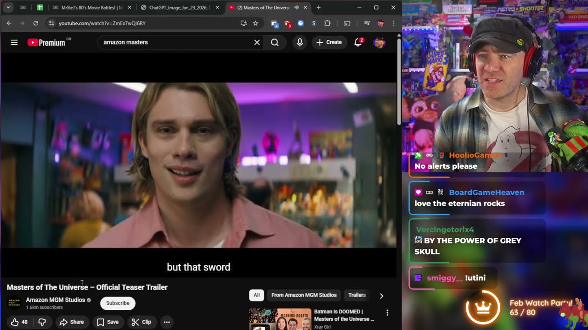Open the extension icon with red badge 3
Image resolution: width=588 pixels, height=330 pixels.
288,23
